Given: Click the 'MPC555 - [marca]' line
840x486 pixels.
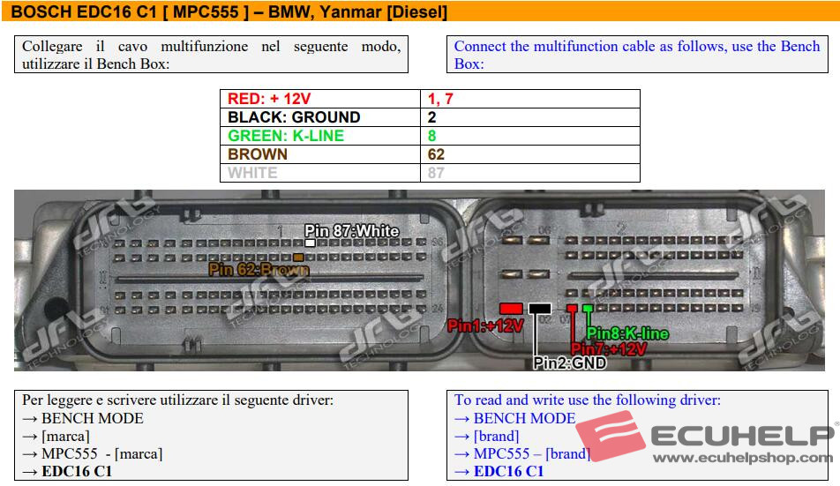Looking at the screenshot, I should (92, 454).
